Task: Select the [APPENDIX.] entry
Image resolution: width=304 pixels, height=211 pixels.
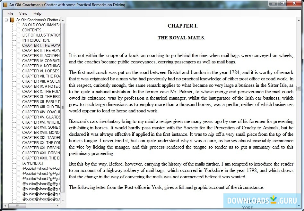Action: tap(32, 163)
